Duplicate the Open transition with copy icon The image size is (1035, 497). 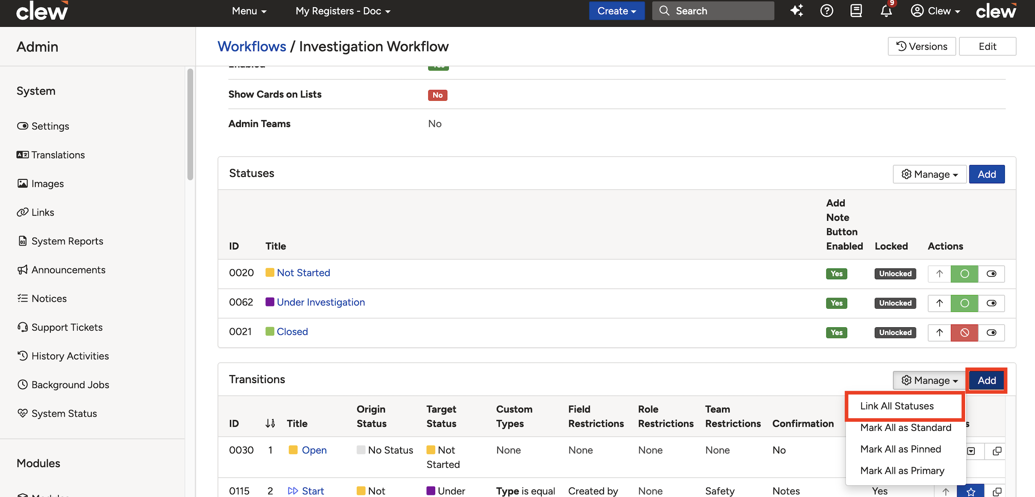coord(997,451)
